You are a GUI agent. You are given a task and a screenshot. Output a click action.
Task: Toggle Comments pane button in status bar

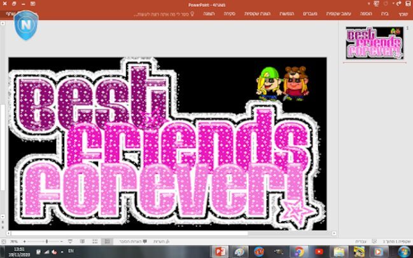[x=133, y=241]
